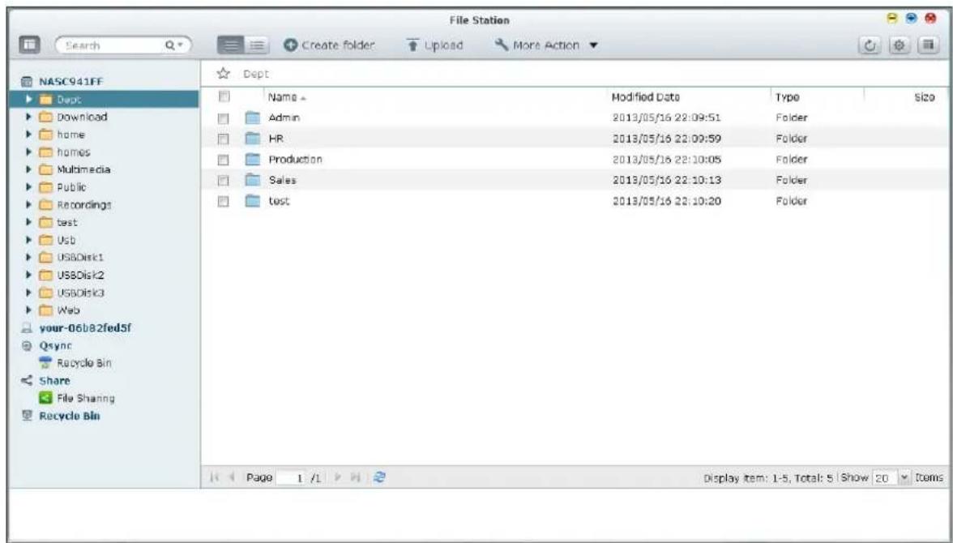Check the HR folder checkbox
Image resolution: width=953 pixels, height=543 pixels.
(x=223, y=139)
